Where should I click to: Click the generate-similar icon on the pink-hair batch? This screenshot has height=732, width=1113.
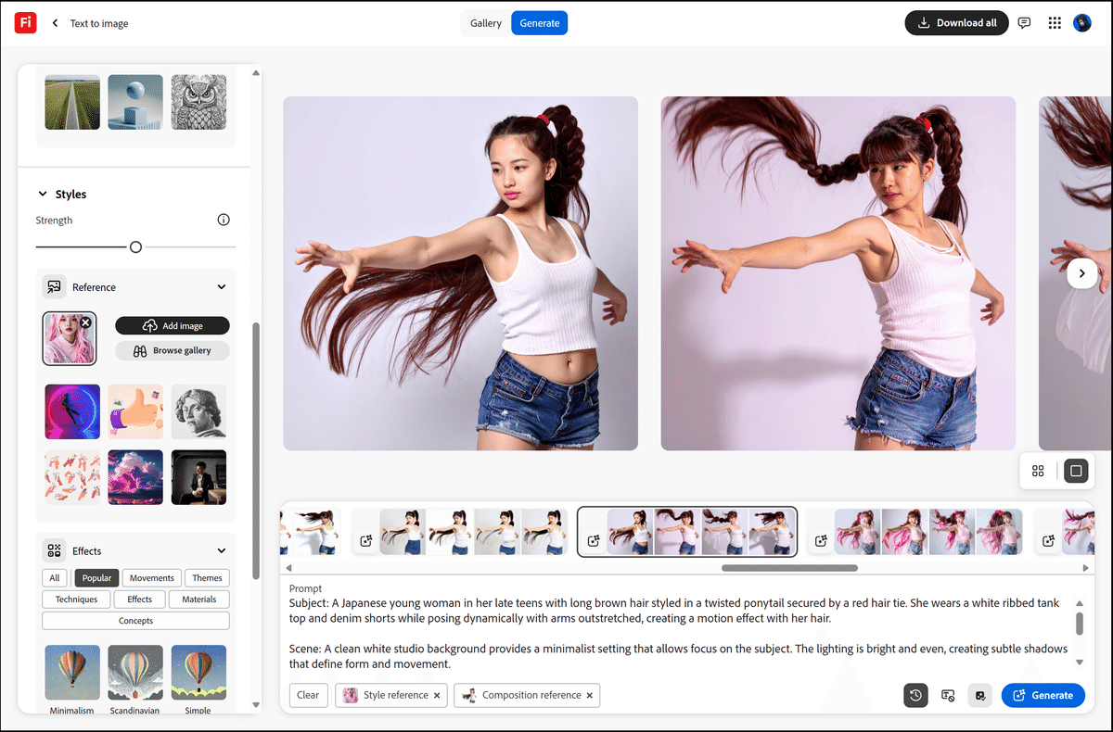[821, 540]
